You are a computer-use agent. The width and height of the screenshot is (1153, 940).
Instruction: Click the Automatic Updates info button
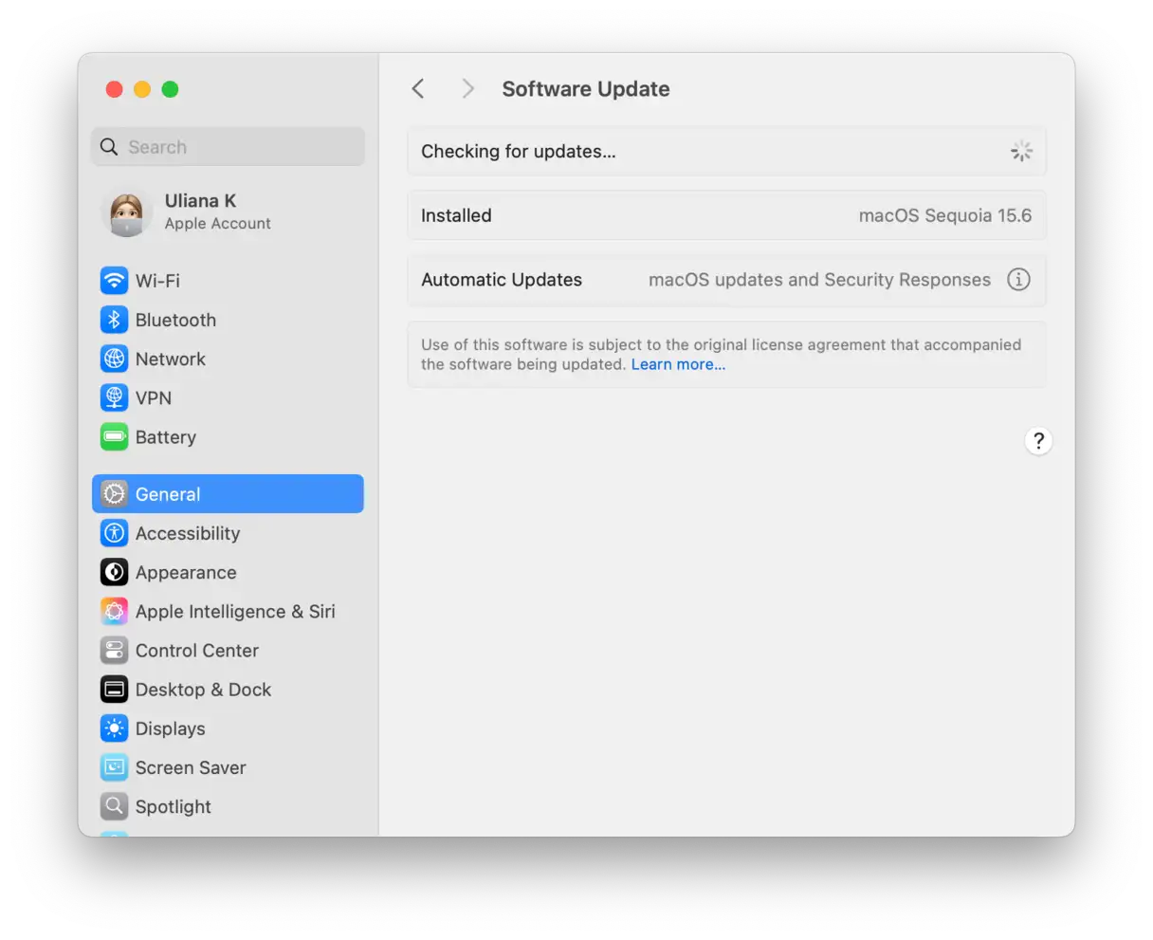coord(1018,280)
